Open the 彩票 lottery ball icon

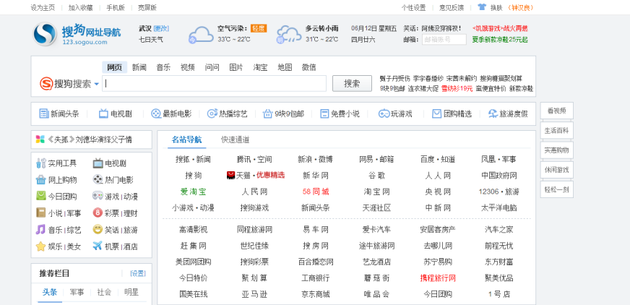98,213
